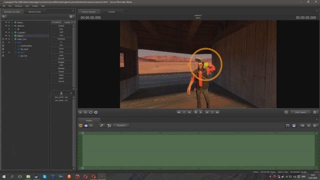
Task: Open taskbar search icon
Action: [12, 176]
